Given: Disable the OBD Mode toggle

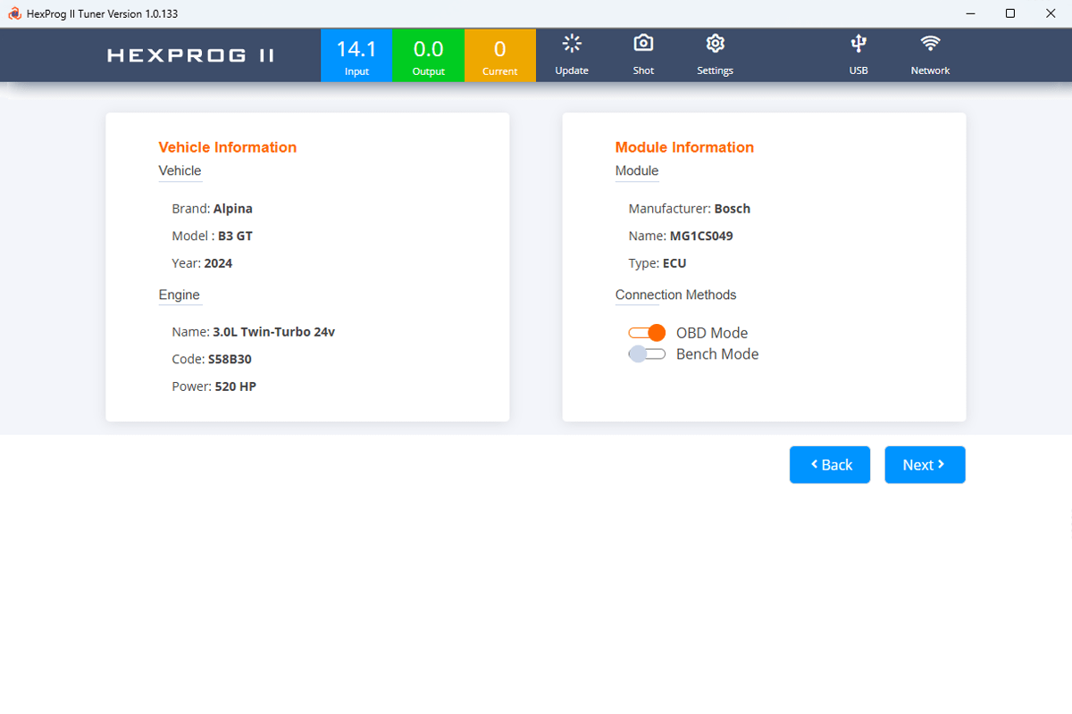Looking at the screenshot, I should pos(647,333).
